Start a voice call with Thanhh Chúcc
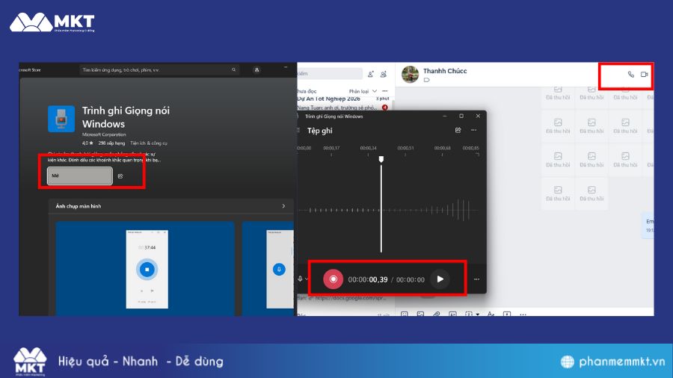Viewport: 673px width, 378px height. [631, 74]
